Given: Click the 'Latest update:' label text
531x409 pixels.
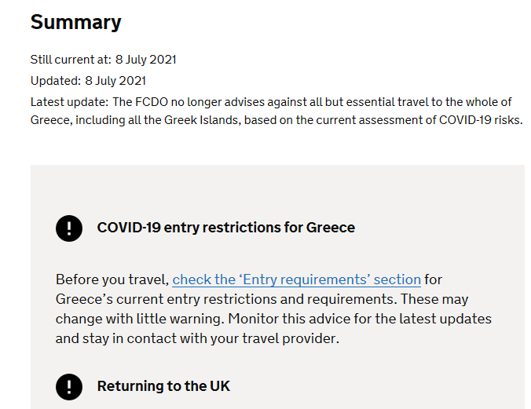Looking at the screenshot, I should [69, 102].
